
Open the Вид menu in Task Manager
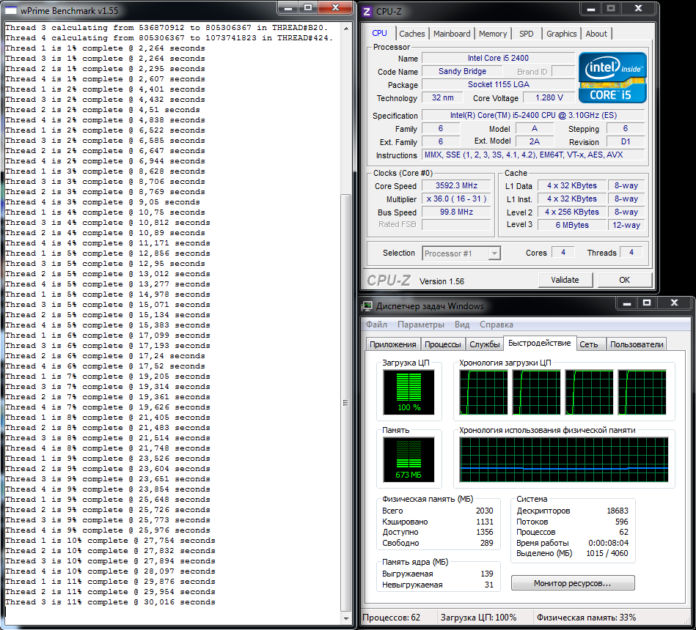coord(462,325)
